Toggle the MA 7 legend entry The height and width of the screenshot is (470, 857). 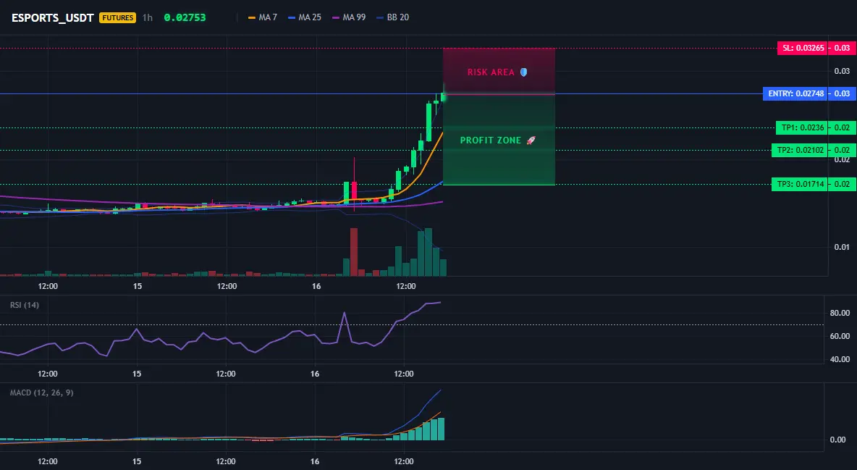pos(263,17)
